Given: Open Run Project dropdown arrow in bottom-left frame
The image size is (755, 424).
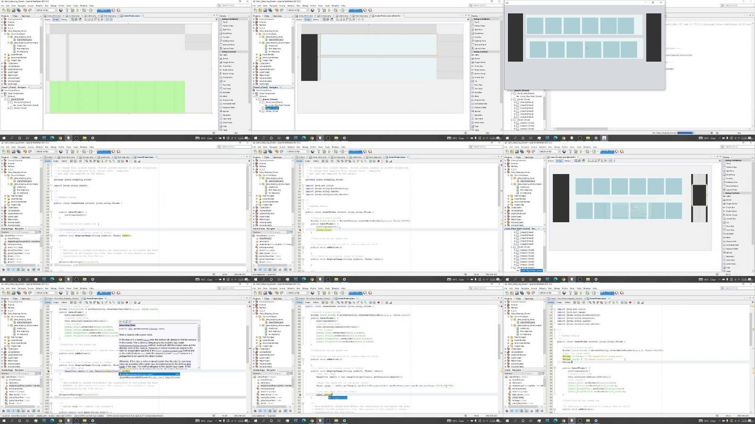Looking at the screenshot, I should 81,292.
